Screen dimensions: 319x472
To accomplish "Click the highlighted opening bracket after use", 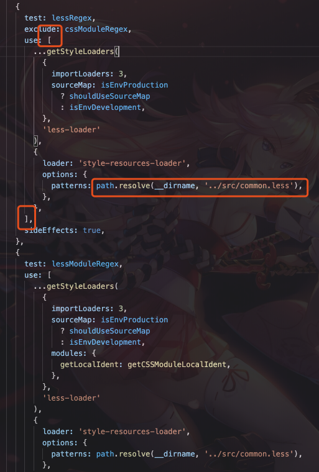I will pyautogui.click(x=49, y=40).
